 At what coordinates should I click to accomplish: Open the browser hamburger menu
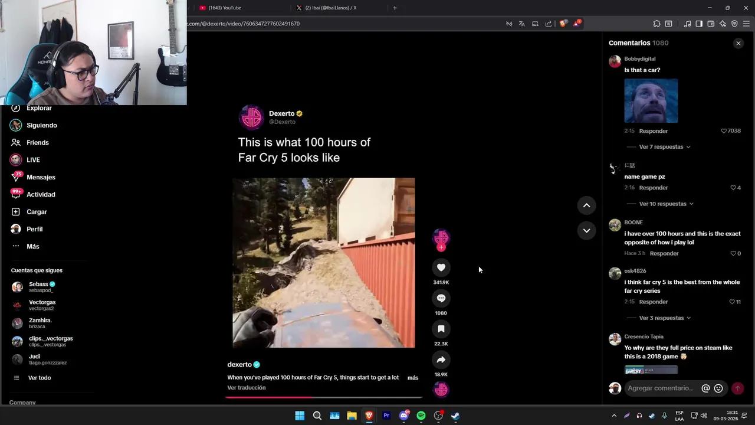click(746, 24)
